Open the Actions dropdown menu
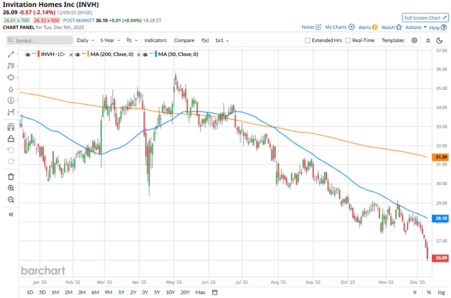Image resolution: width=451 pixels, height=298 pixels. point(416,27)
